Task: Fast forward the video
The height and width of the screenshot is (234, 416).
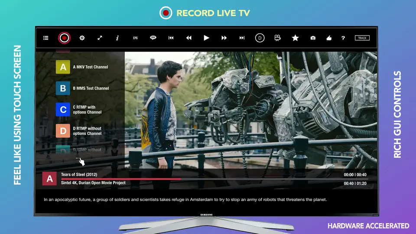Action: (x=224, y=38)
